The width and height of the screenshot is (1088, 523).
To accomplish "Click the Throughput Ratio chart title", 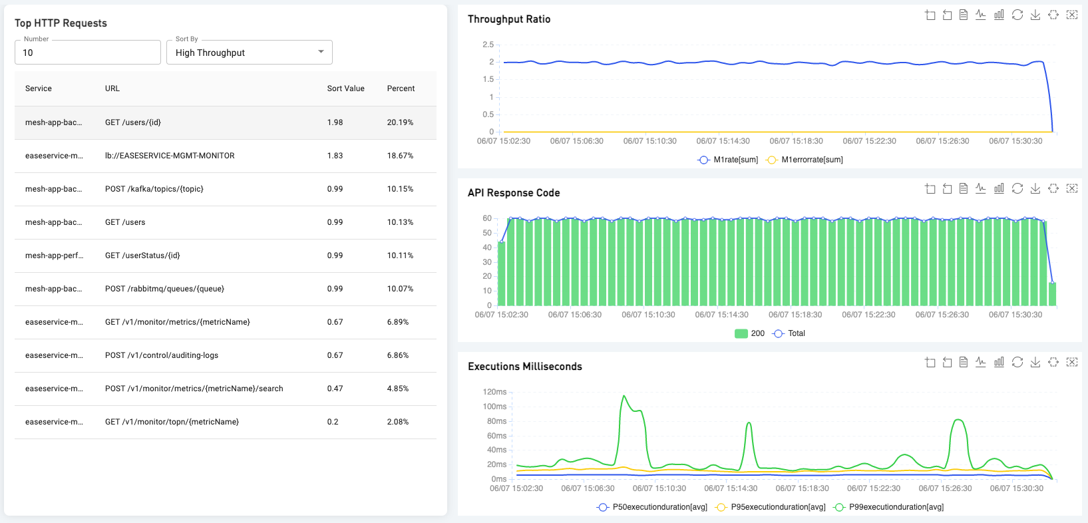I will pos(509,19).
